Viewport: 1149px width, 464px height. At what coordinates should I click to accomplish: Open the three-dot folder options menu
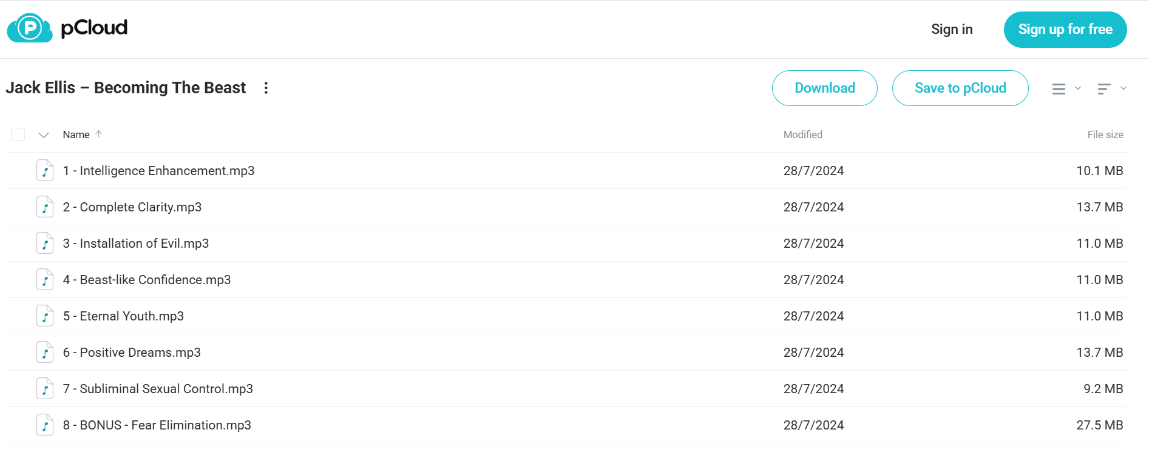[266, 88]
